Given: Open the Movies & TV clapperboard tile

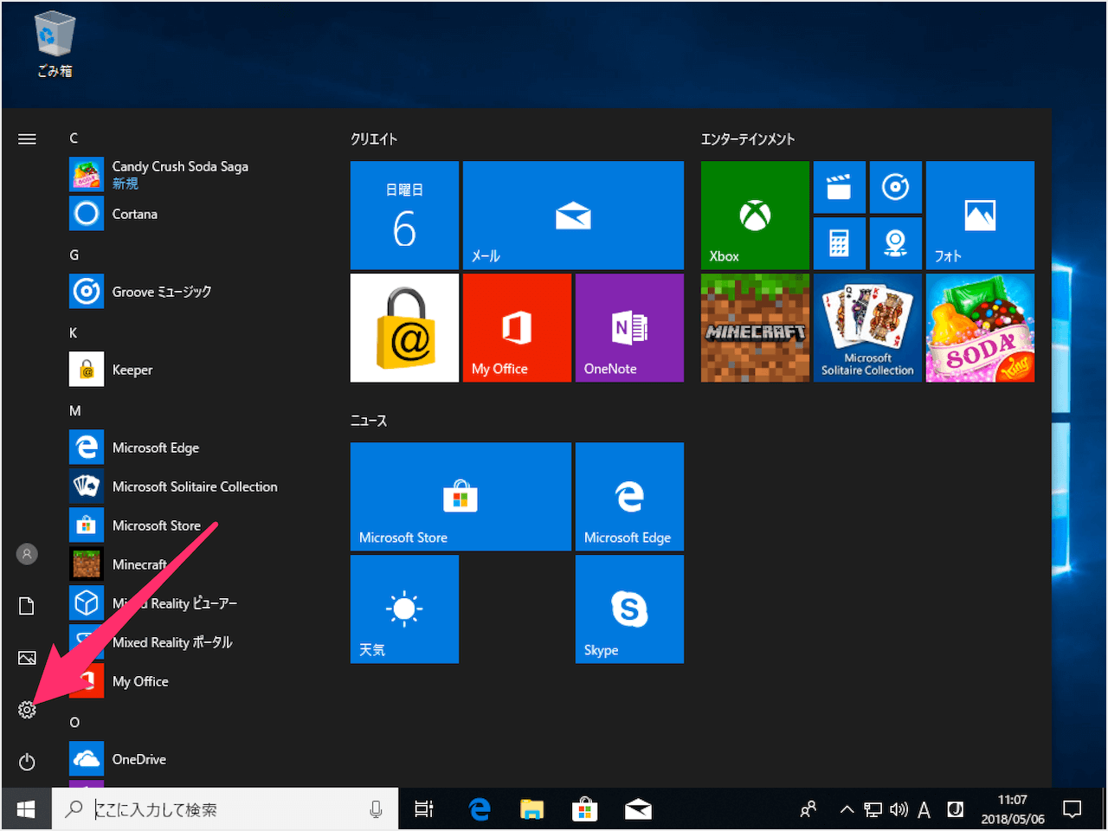Looking at the screenshot, I should tap(840, 187).
